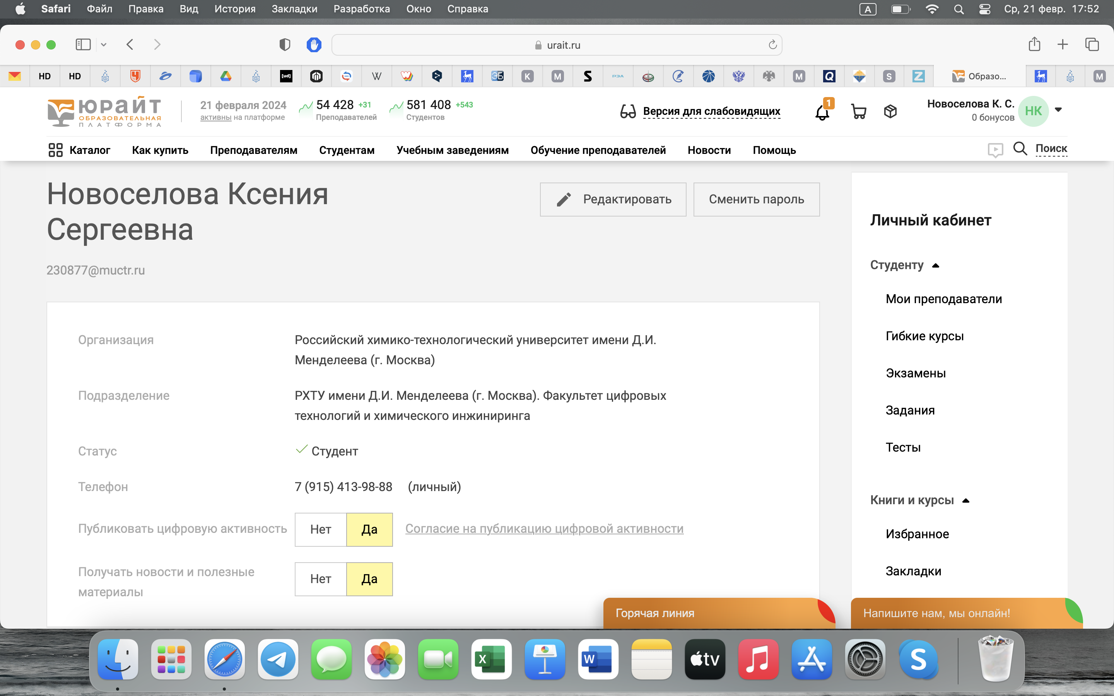1114x696 pixels.
Task: Open System Settings from the Dock
Action: (x=865, y=659)
